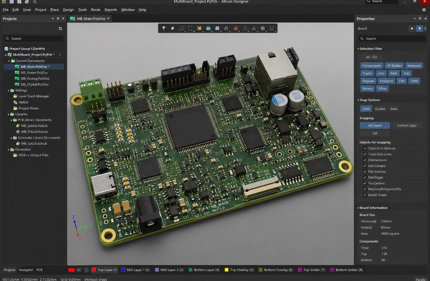The height and width of the screenshot is (281, 430).
Task: Click the Project Group 1.DsnWrk icon
Action: coord(6,49)
